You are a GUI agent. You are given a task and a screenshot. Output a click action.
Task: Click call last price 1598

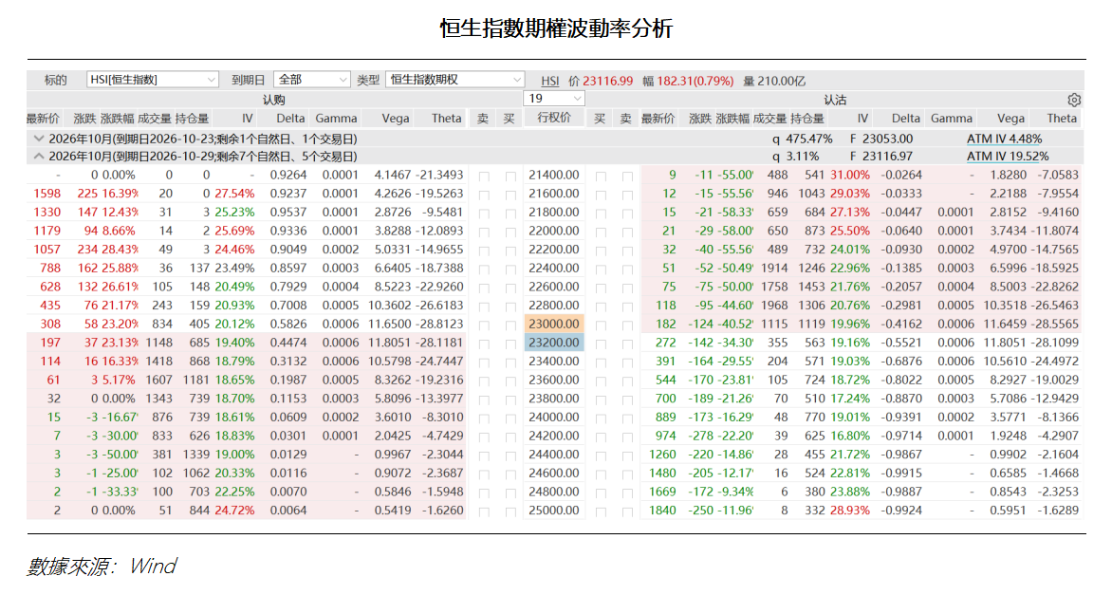pyautogui.click(x=46, y=194)
